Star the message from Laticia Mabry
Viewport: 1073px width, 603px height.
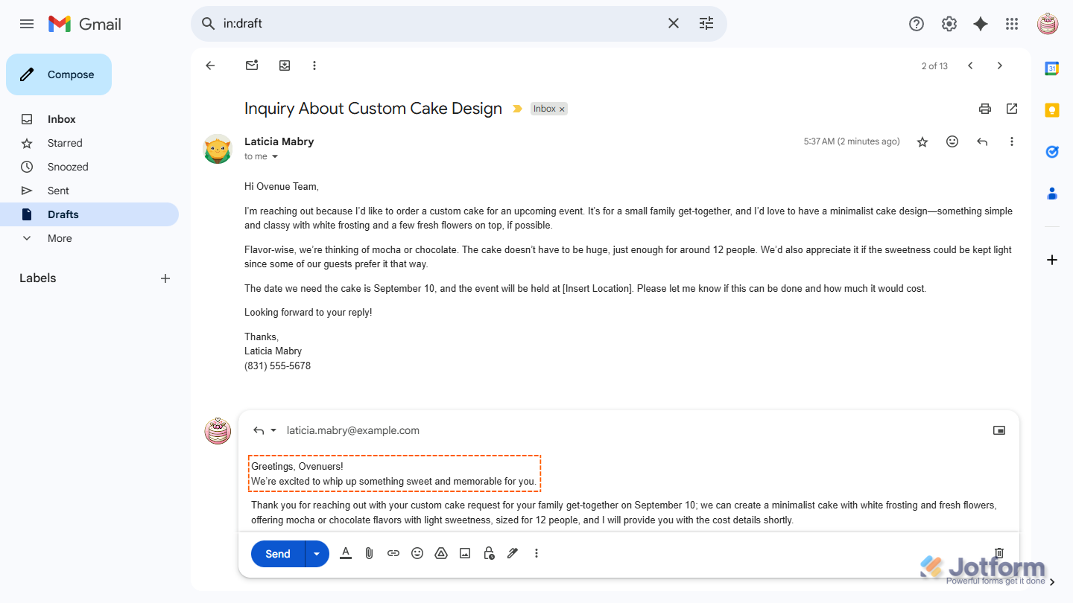coord(922,141)
